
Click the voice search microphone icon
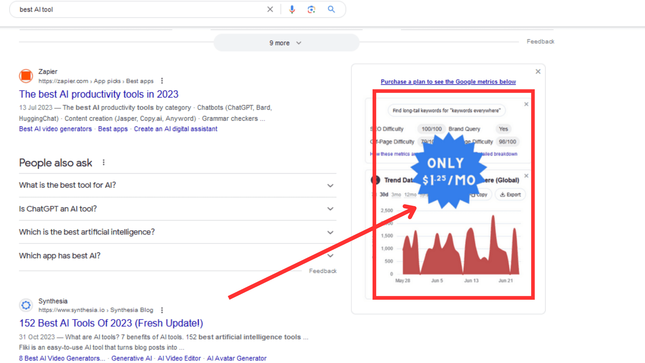[x=292, y=9]
